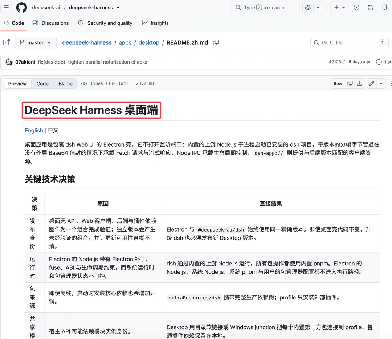Screen dimensions: 392x339
Task: Open the create new plus menu
Action: click(x=339, y=8)
